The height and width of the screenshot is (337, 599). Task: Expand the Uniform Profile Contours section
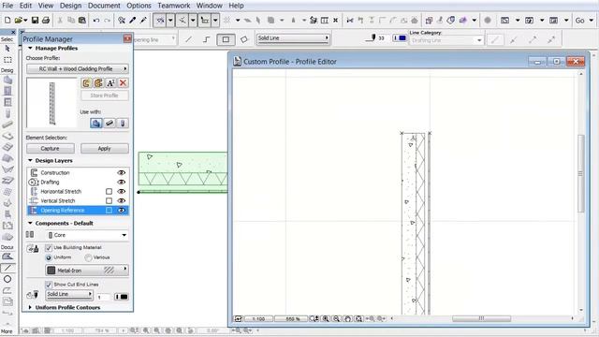pos(30,307)
